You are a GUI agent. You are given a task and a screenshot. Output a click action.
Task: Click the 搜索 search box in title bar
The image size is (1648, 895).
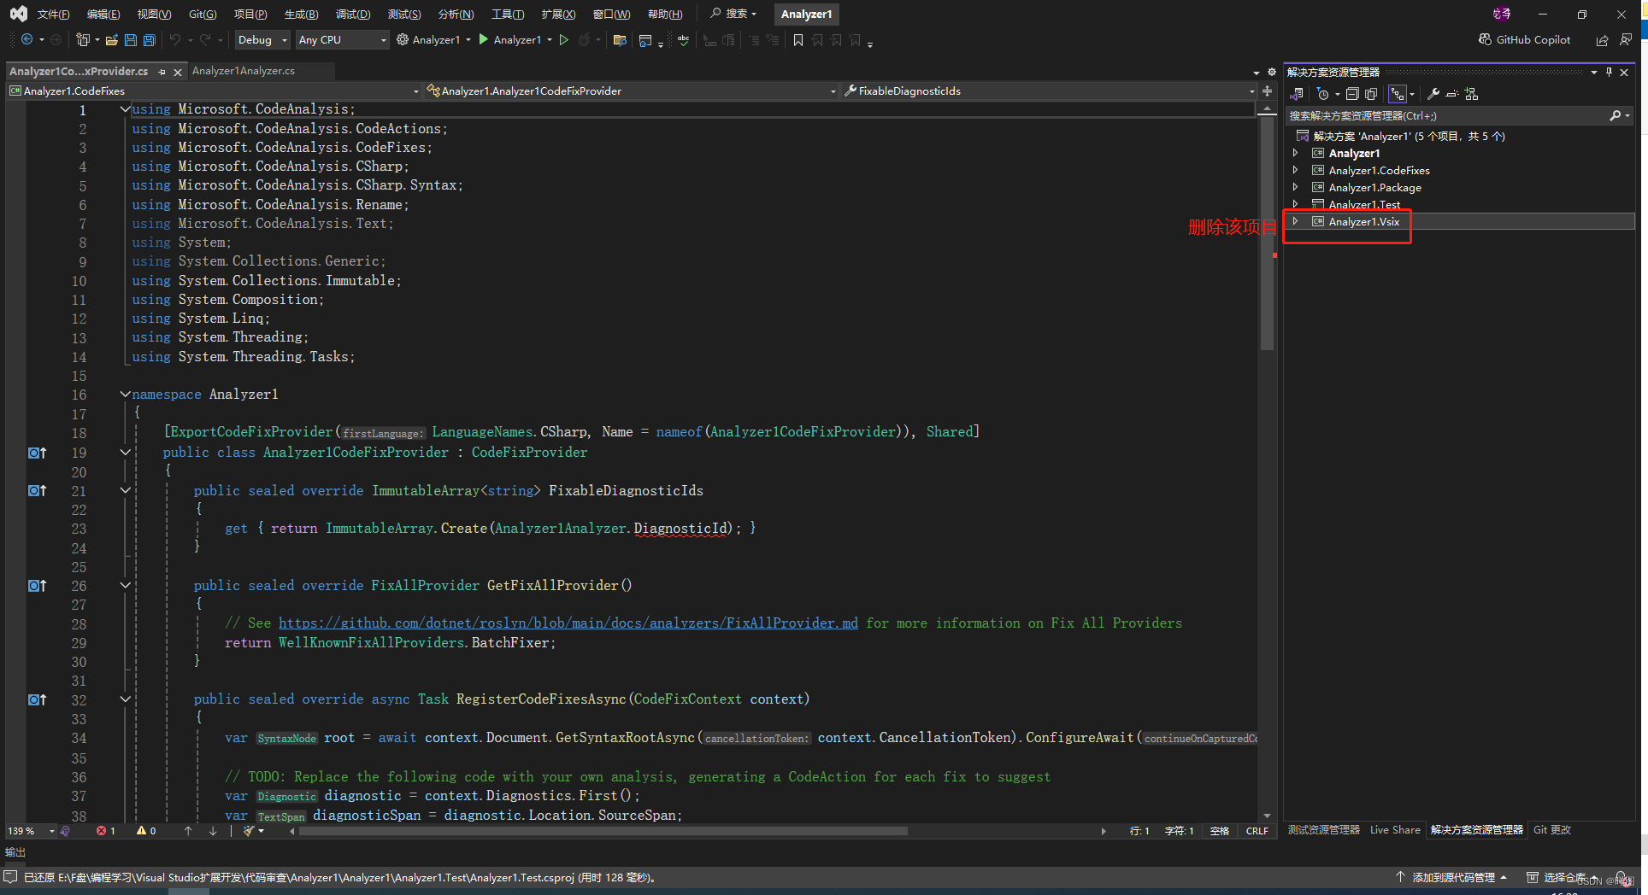(x=733, y=14)
